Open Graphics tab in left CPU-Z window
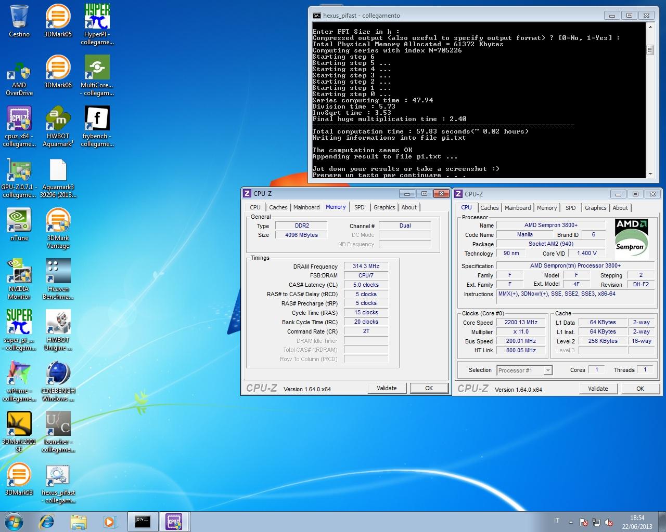Image resolution: width=666 pixels, height=532 pixels. coord(385,207)
